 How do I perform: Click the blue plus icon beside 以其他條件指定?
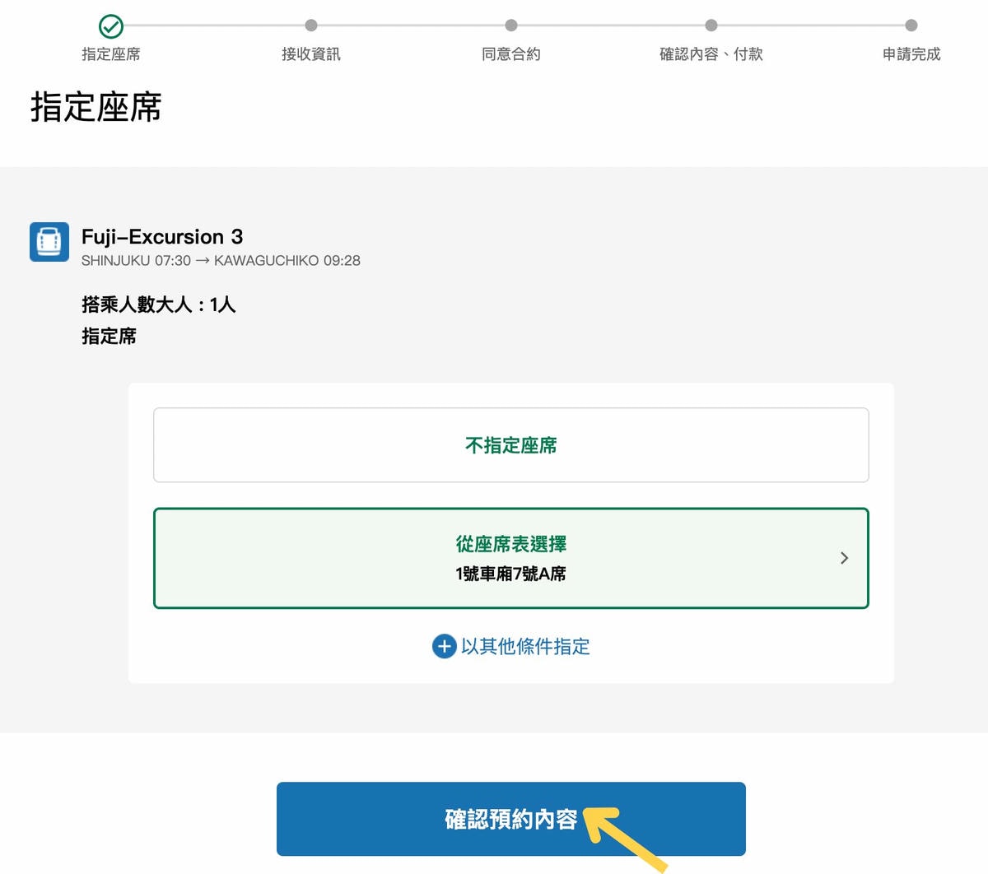click(444, 646)
